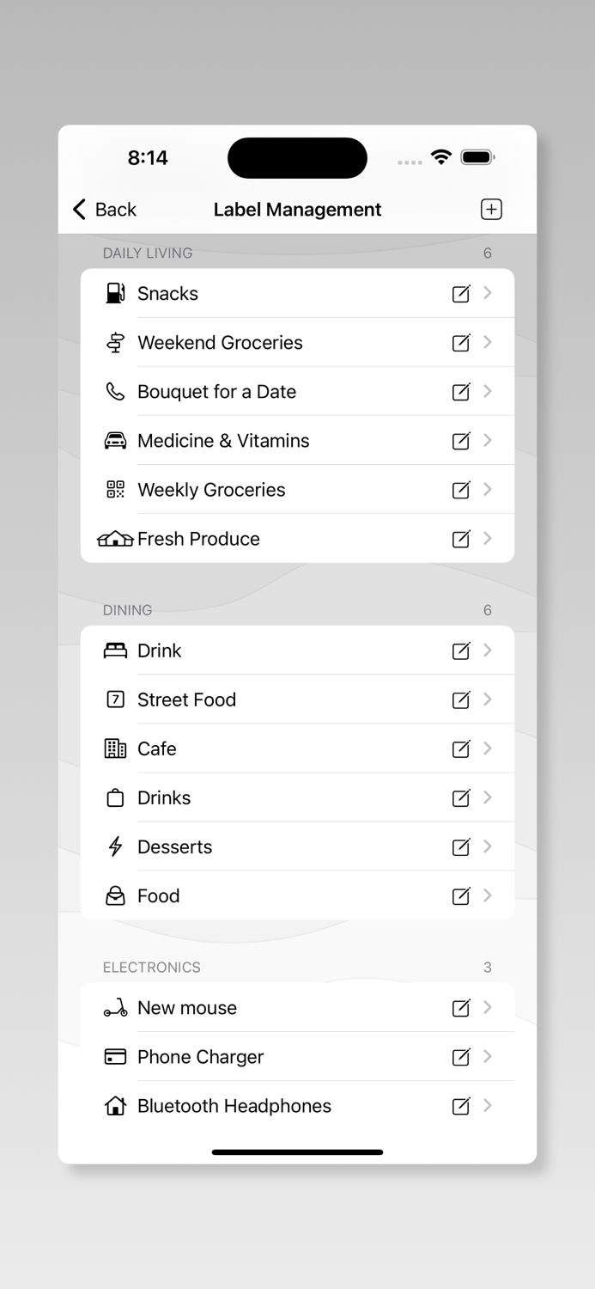Viewport: 595px width, 1289px height.
Task: Open the chevron next to Bluetooth Headphones
Action: click(x=489, y=1106)
